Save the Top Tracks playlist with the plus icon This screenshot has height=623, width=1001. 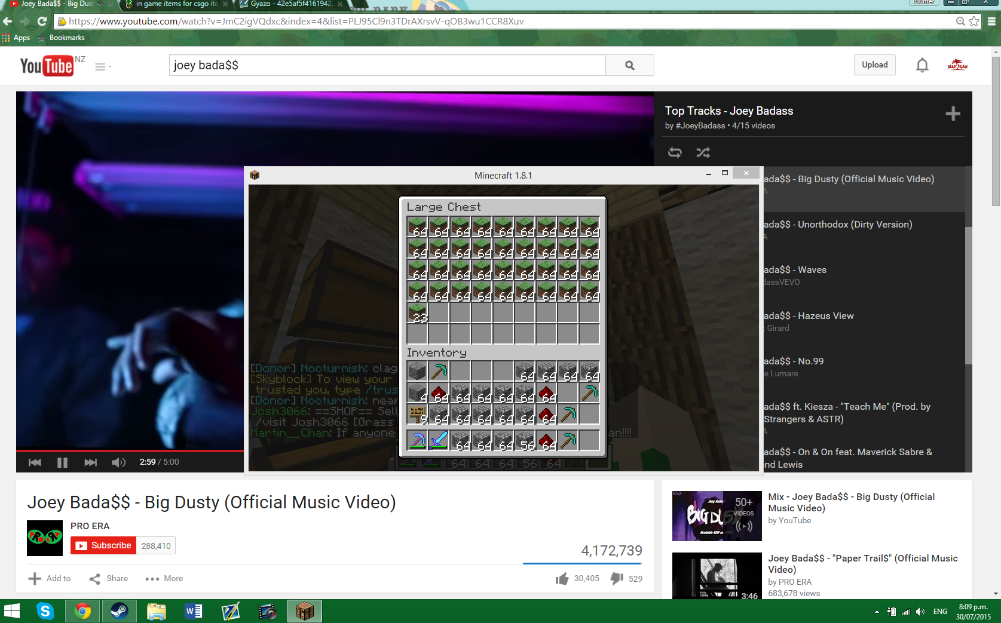click(953, 113)
